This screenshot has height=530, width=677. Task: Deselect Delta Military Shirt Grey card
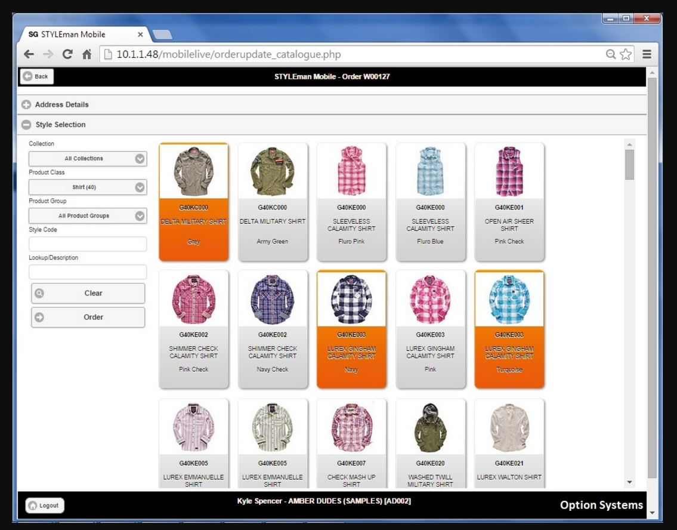coord(194,202)
